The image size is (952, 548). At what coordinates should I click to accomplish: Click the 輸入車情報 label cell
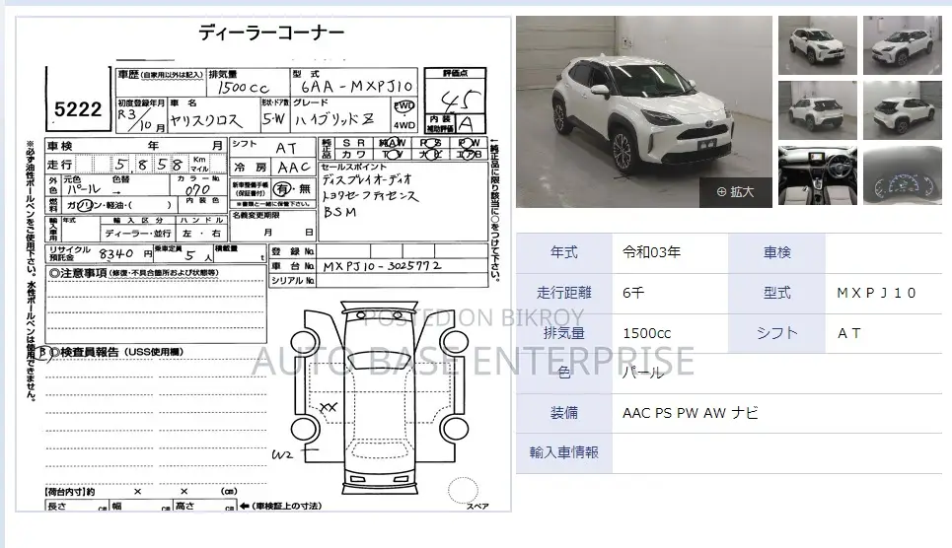tap(564, 452)
